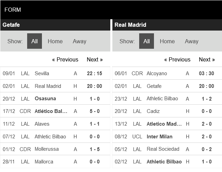
Task: Switch to Home filter for Getafe
Action: click(55, 41)
